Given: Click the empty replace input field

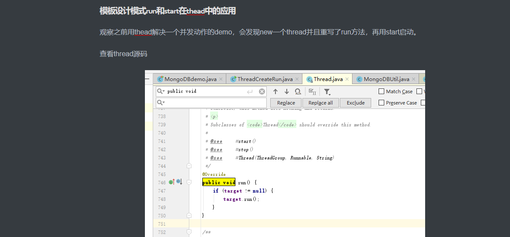Looking at the screenshot, I should 211,102.
